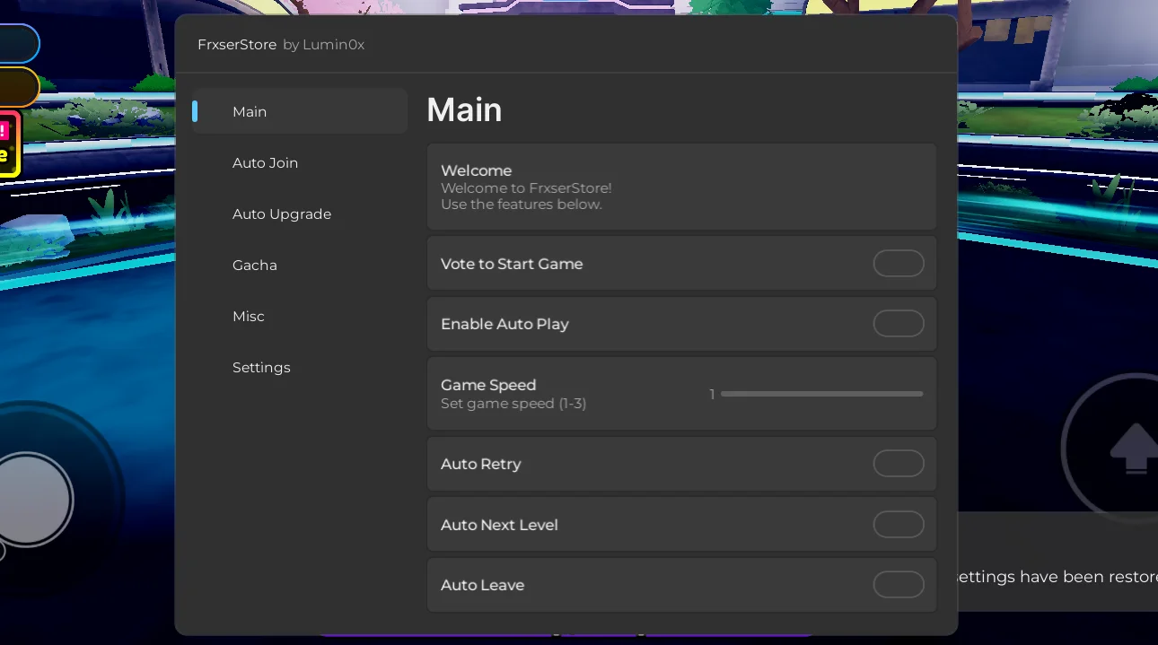Click the 'by Lumin0x' author text
This screenshot has height=645, width=1158.
(x=323, y=44)
